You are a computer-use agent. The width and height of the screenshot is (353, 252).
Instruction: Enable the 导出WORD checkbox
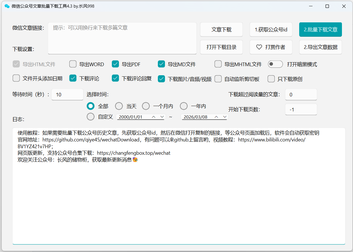pyautogui.click(x=73, y=64)
